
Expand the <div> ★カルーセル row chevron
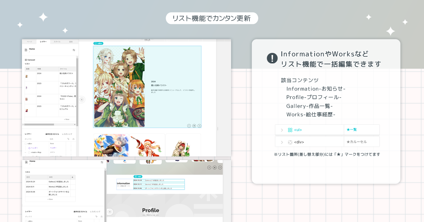282,142
